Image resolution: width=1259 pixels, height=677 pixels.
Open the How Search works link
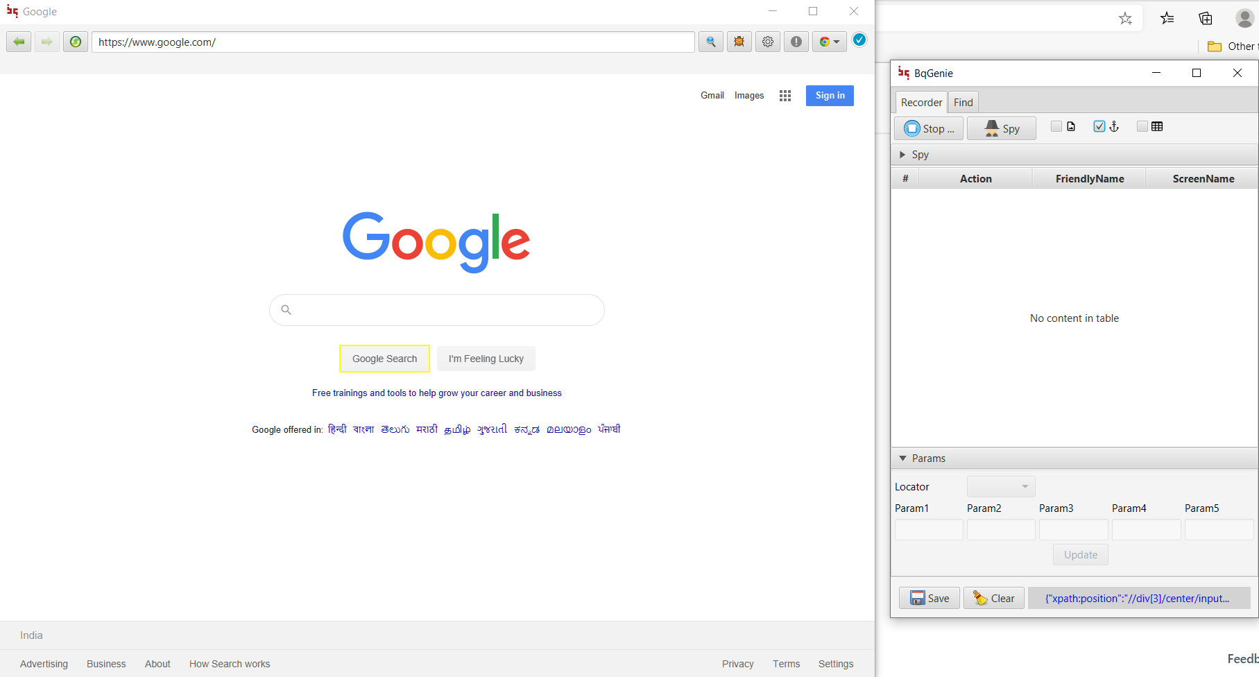[230, 664]
